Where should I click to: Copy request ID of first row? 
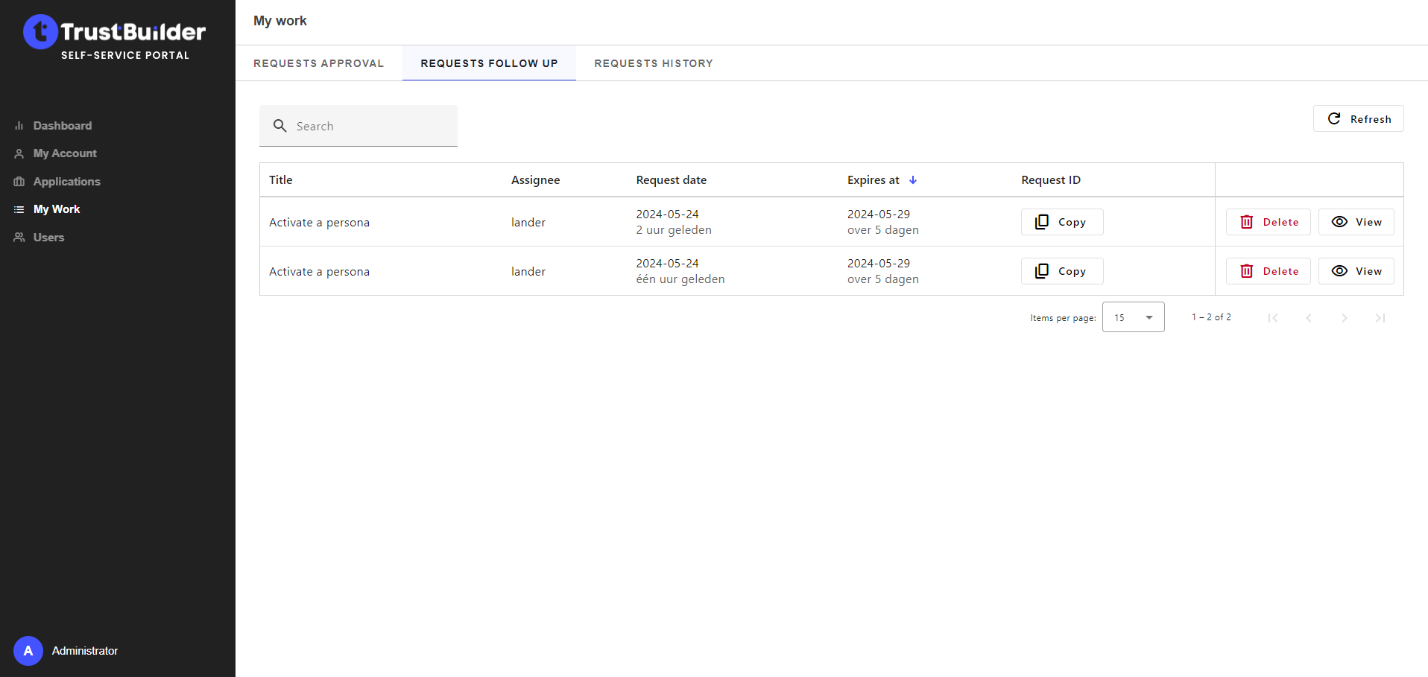click(x=1061, y=222)
